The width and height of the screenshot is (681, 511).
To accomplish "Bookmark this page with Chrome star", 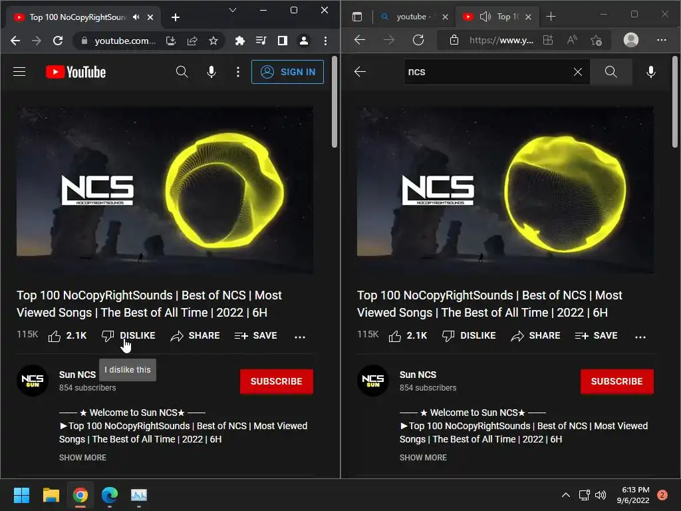I will [x=213, y=41].
